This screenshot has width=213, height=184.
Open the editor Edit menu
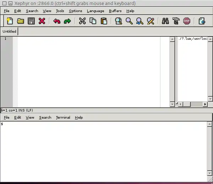click(17, 11)
